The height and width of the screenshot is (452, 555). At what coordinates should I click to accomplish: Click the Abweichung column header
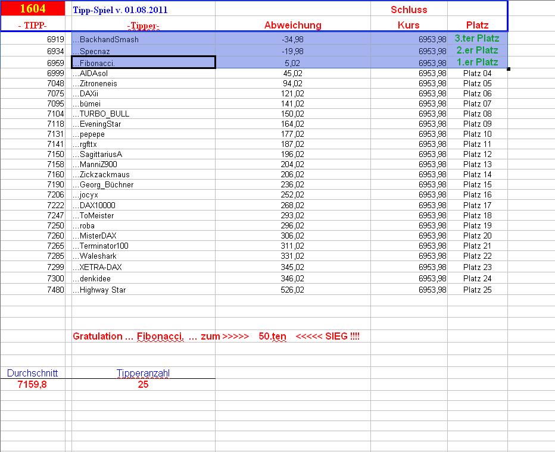[x=293, y=25]
